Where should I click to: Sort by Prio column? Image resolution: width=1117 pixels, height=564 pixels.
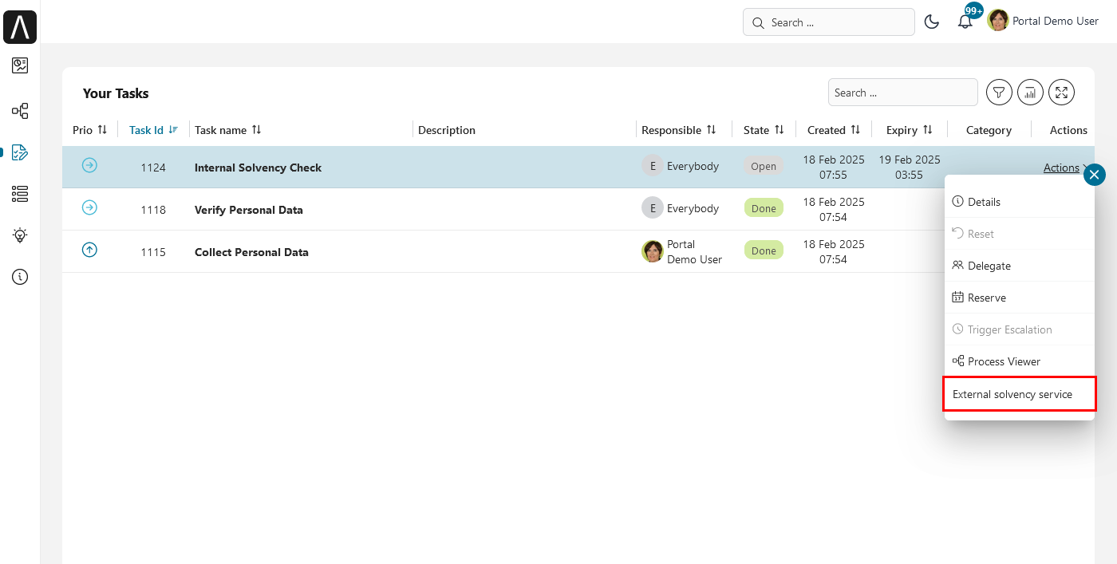click(x=102, y=129)
